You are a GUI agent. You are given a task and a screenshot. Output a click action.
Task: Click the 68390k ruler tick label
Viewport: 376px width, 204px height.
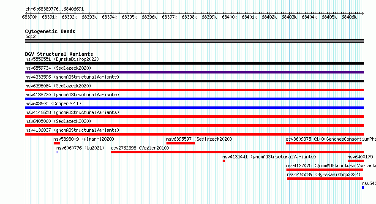pos(30,17)
